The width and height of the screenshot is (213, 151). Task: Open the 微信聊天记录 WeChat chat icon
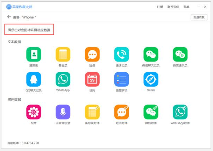[151, 54]
